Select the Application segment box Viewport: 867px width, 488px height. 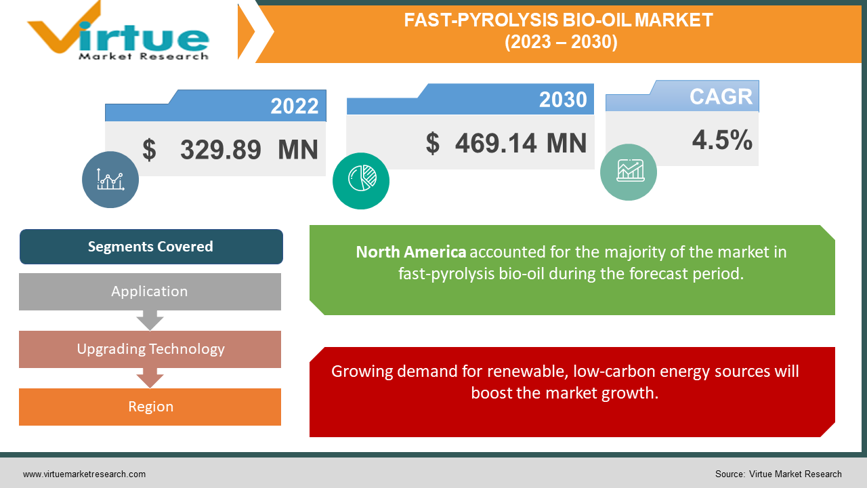point(150,291)
